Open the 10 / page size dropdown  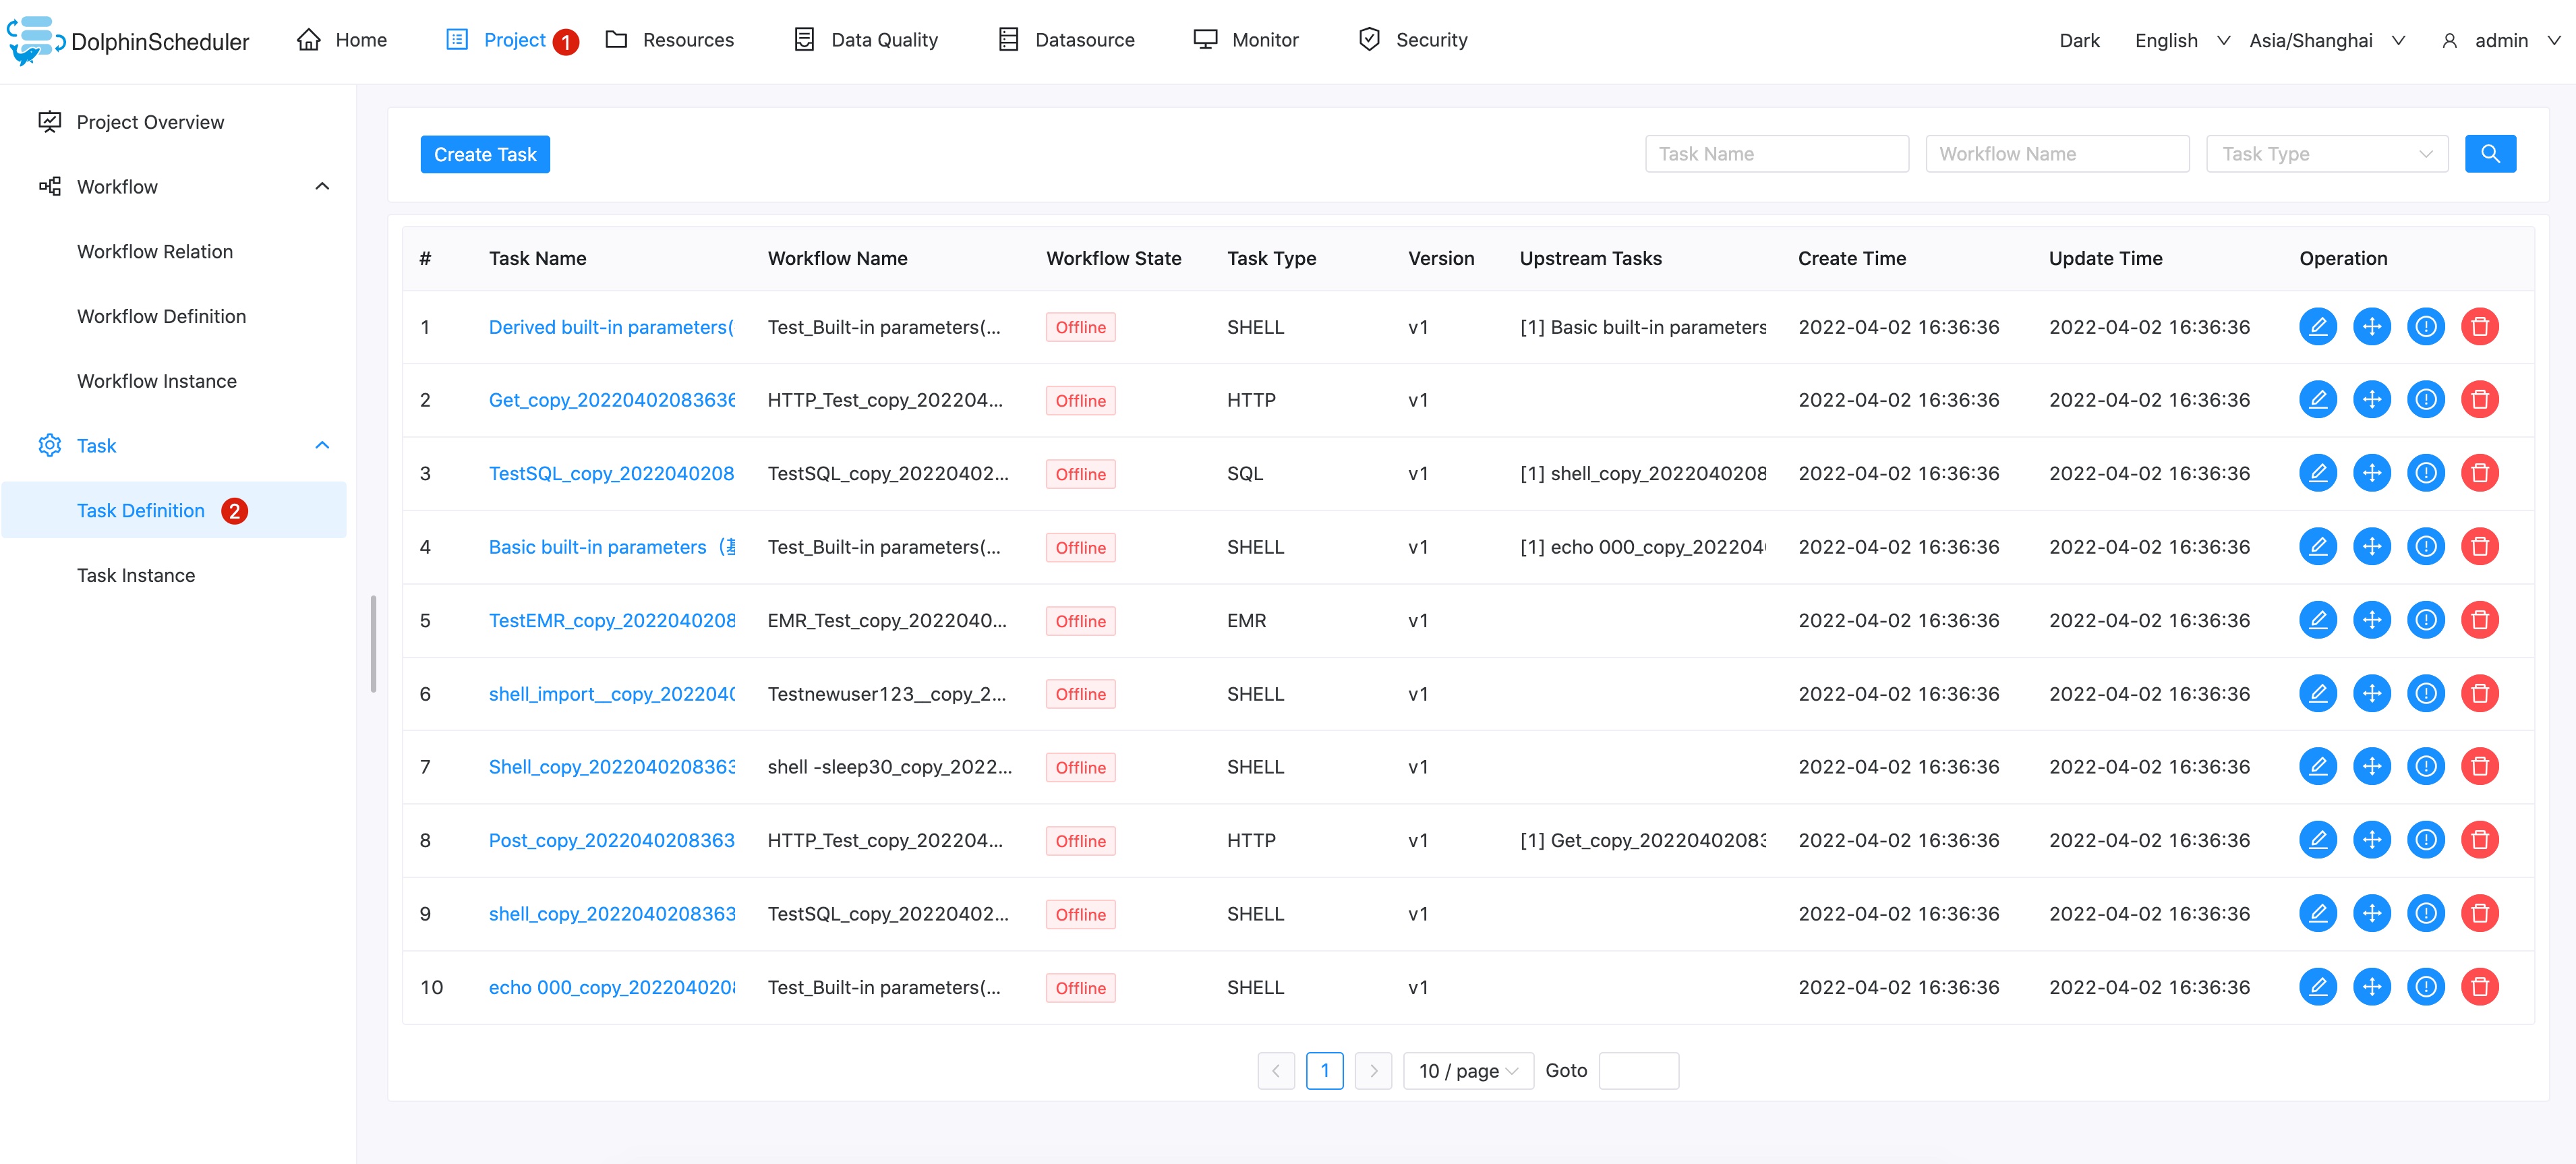1467,1071
